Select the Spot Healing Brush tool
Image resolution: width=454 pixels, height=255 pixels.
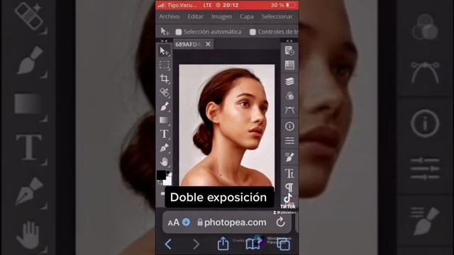point(164,93)
